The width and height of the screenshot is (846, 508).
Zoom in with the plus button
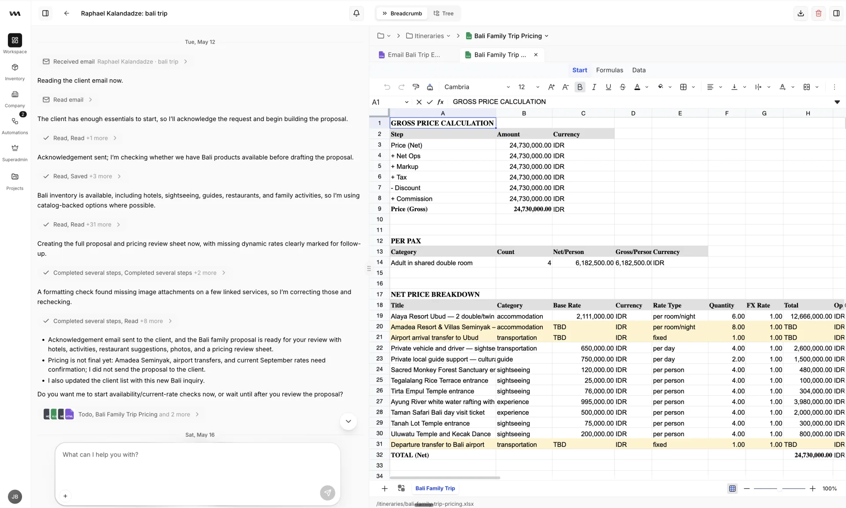(x=813, y=489)
